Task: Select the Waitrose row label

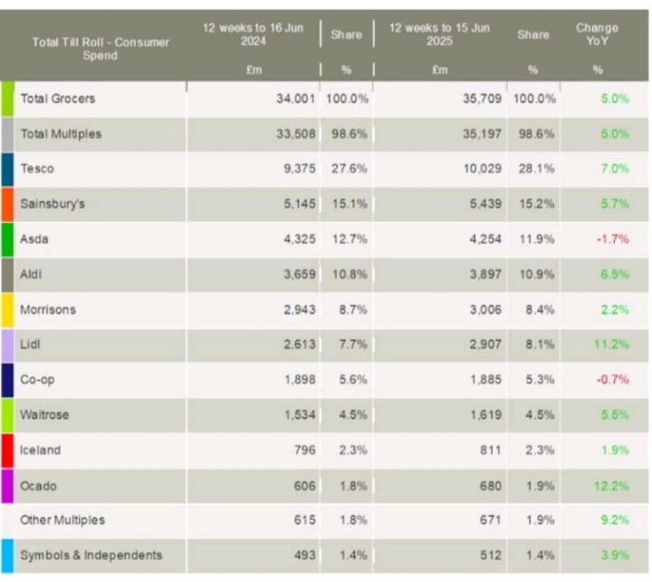Action: [44, 415]
